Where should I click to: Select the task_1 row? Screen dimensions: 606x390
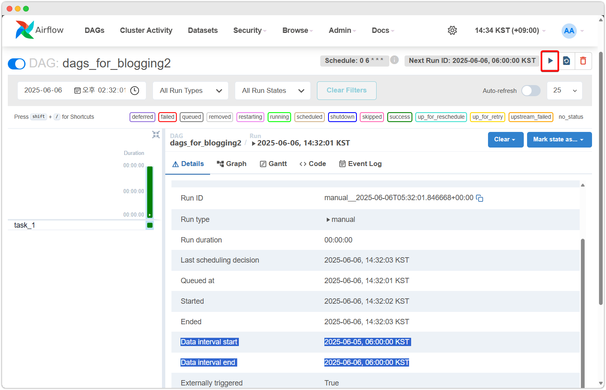tap(81, 225)
